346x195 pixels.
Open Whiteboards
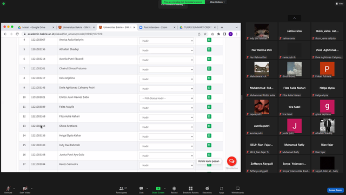click(x=238, y=190)
